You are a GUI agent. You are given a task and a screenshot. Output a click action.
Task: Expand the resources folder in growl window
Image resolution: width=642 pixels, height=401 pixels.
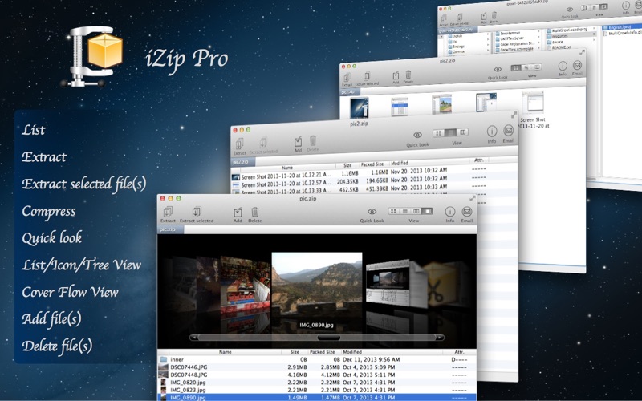pyautogui.click(x=595, y=34)
